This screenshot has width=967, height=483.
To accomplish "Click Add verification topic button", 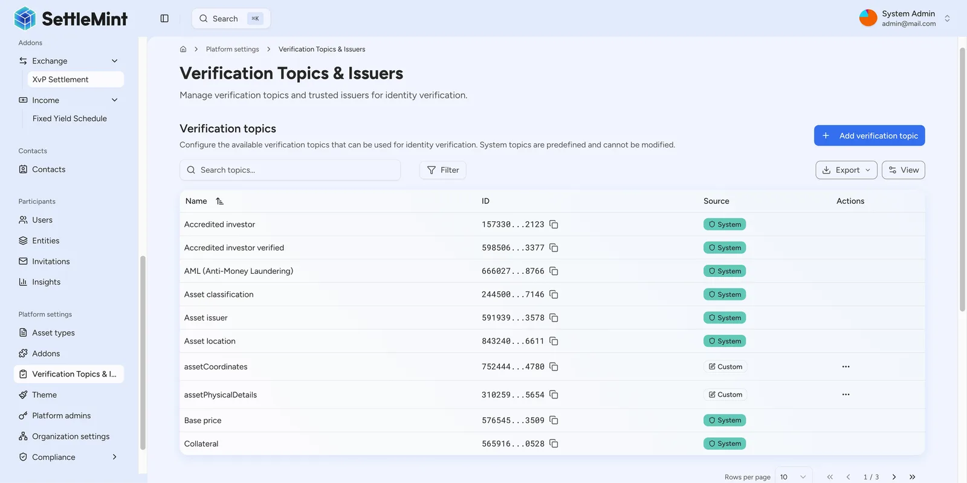I will 869,135.
